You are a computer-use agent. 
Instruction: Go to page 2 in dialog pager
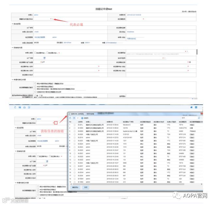[x=78, y=118]
